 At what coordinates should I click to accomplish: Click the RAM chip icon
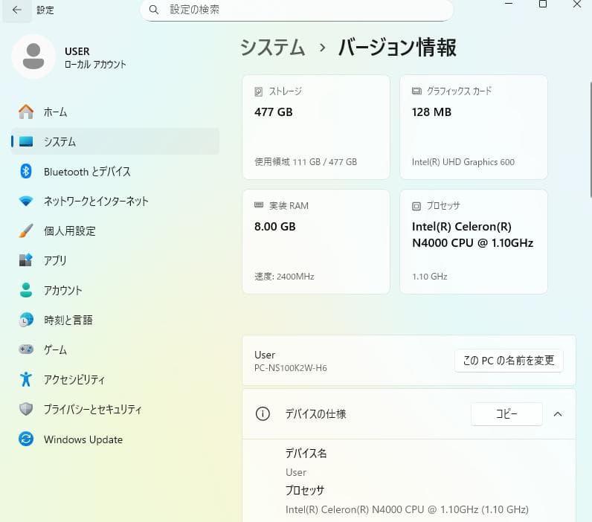click(259, 205)
